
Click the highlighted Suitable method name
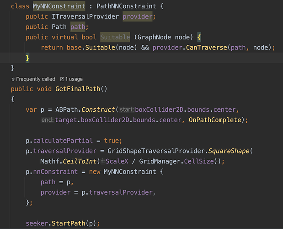click(115, 37)
